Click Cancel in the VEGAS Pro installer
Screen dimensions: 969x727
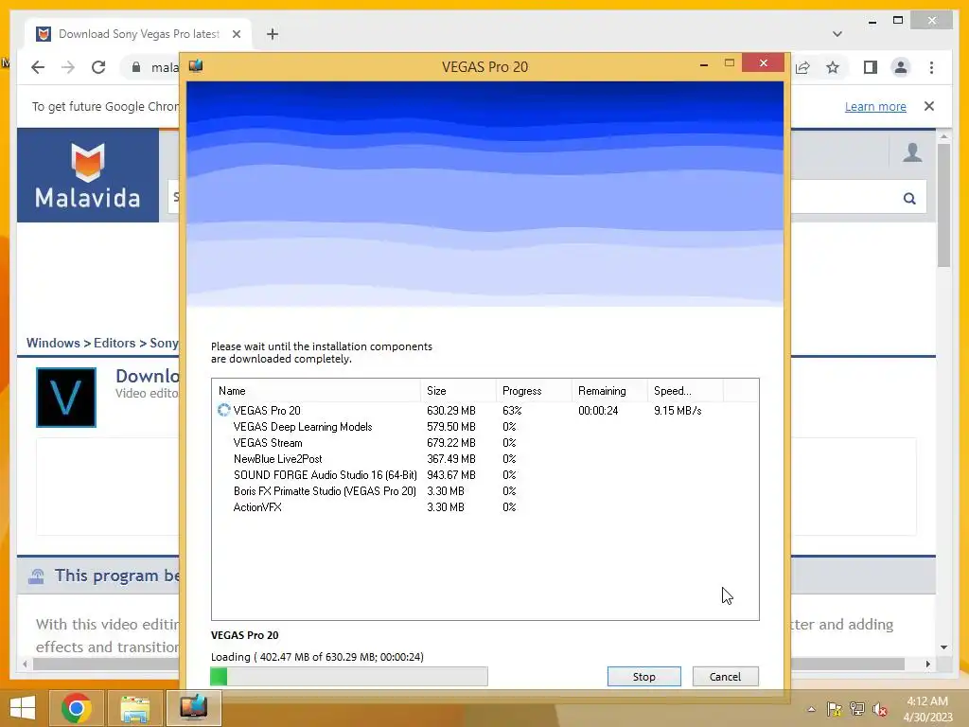click(725, 676)
